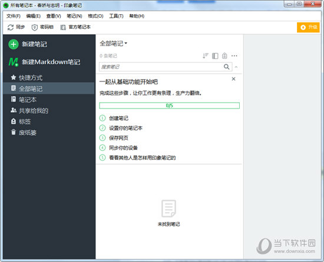Image resolution: width=324 pixels, height=262 pixels.
Task: Click the app icon in the title bar
Action: tap(6, 5)
